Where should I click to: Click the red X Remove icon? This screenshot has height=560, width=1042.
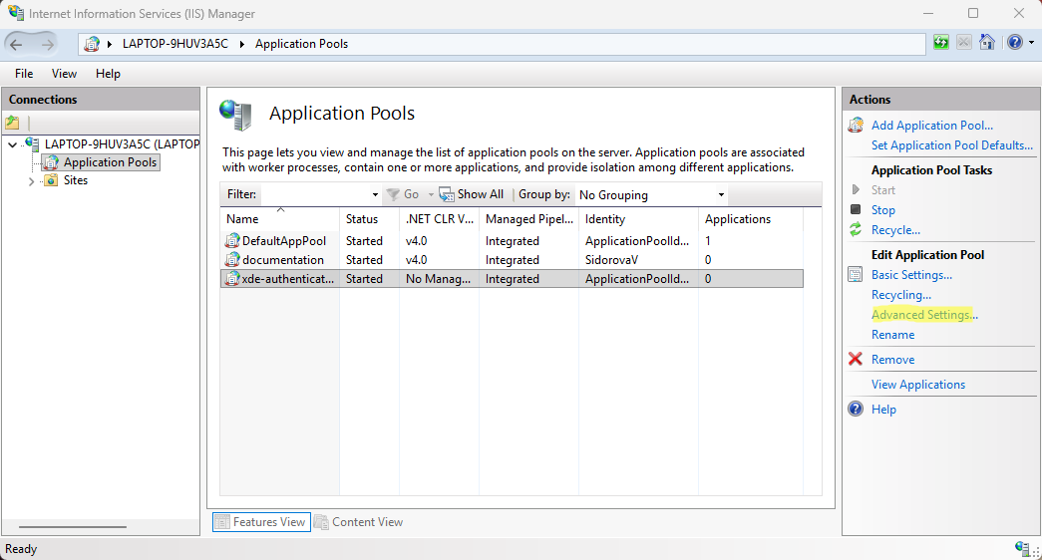(856, 359)
